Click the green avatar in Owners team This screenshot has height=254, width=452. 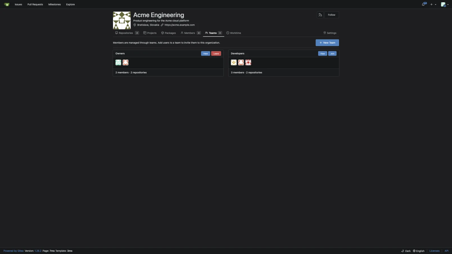coord(118,62)
